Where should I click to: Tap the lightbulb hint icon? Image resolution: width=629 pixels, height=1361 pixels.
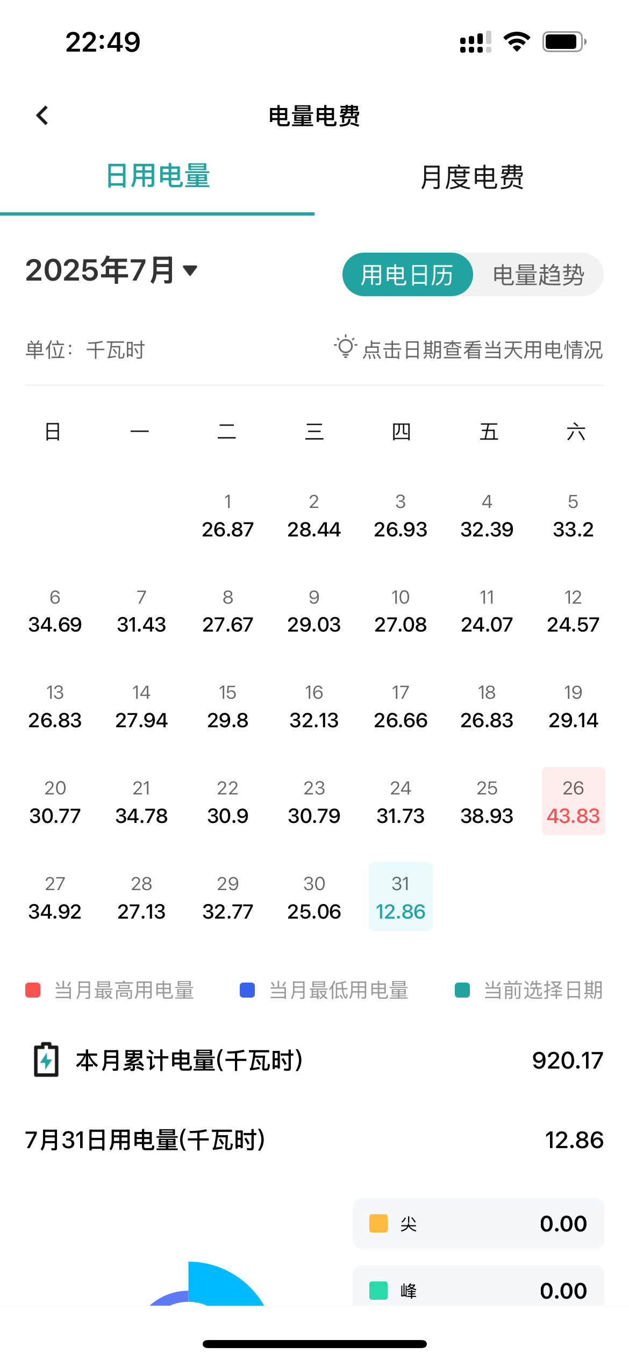click(345, 347)
